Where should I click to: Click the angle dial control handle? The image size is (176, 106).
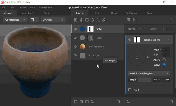click(x=148, y=57)
